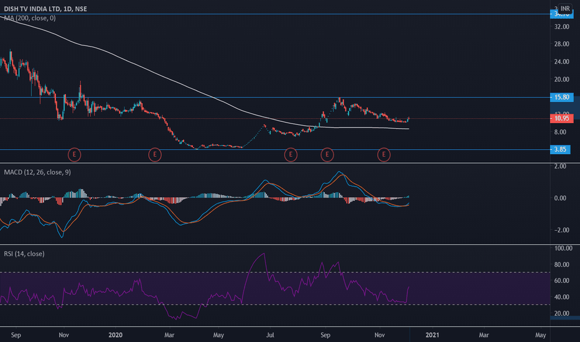The image size is (580, 342).
Task: Click the earnings E marker near September 2020
Action: (327, 155)
